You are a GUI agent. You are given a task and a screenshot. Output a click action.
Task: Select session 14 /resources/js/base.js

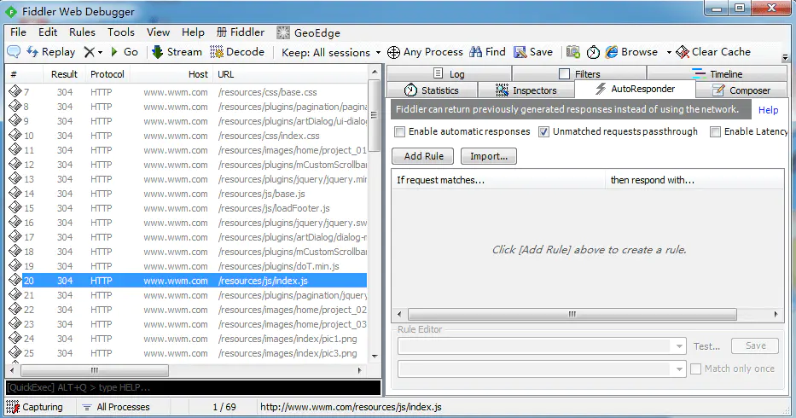187,194
